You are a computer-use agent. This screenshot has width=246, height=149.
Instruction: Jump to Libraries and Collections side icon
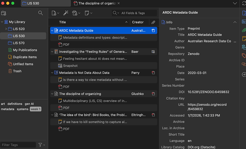point(244,47)
